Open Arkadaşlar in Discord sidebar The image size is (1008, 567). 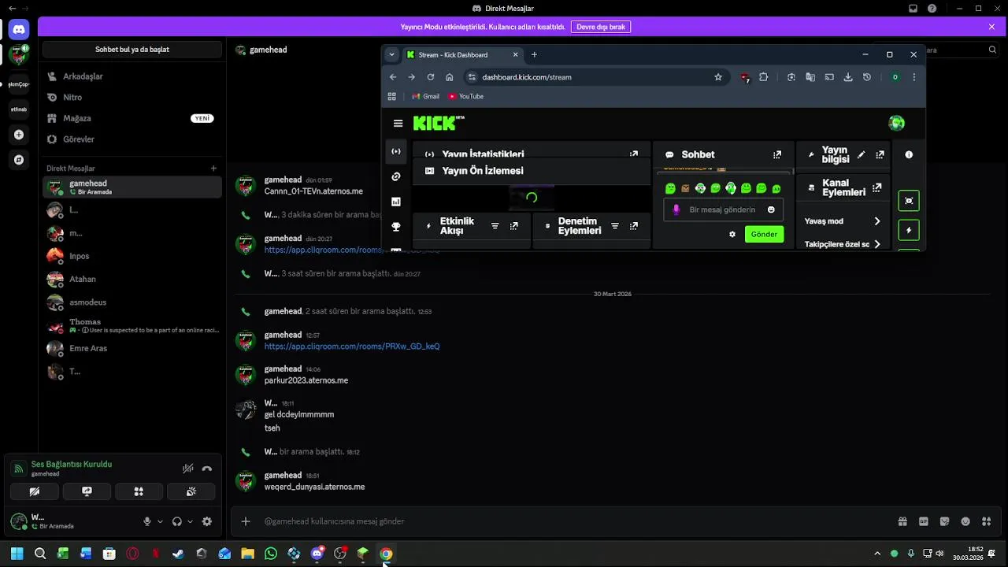pos(132,76)
